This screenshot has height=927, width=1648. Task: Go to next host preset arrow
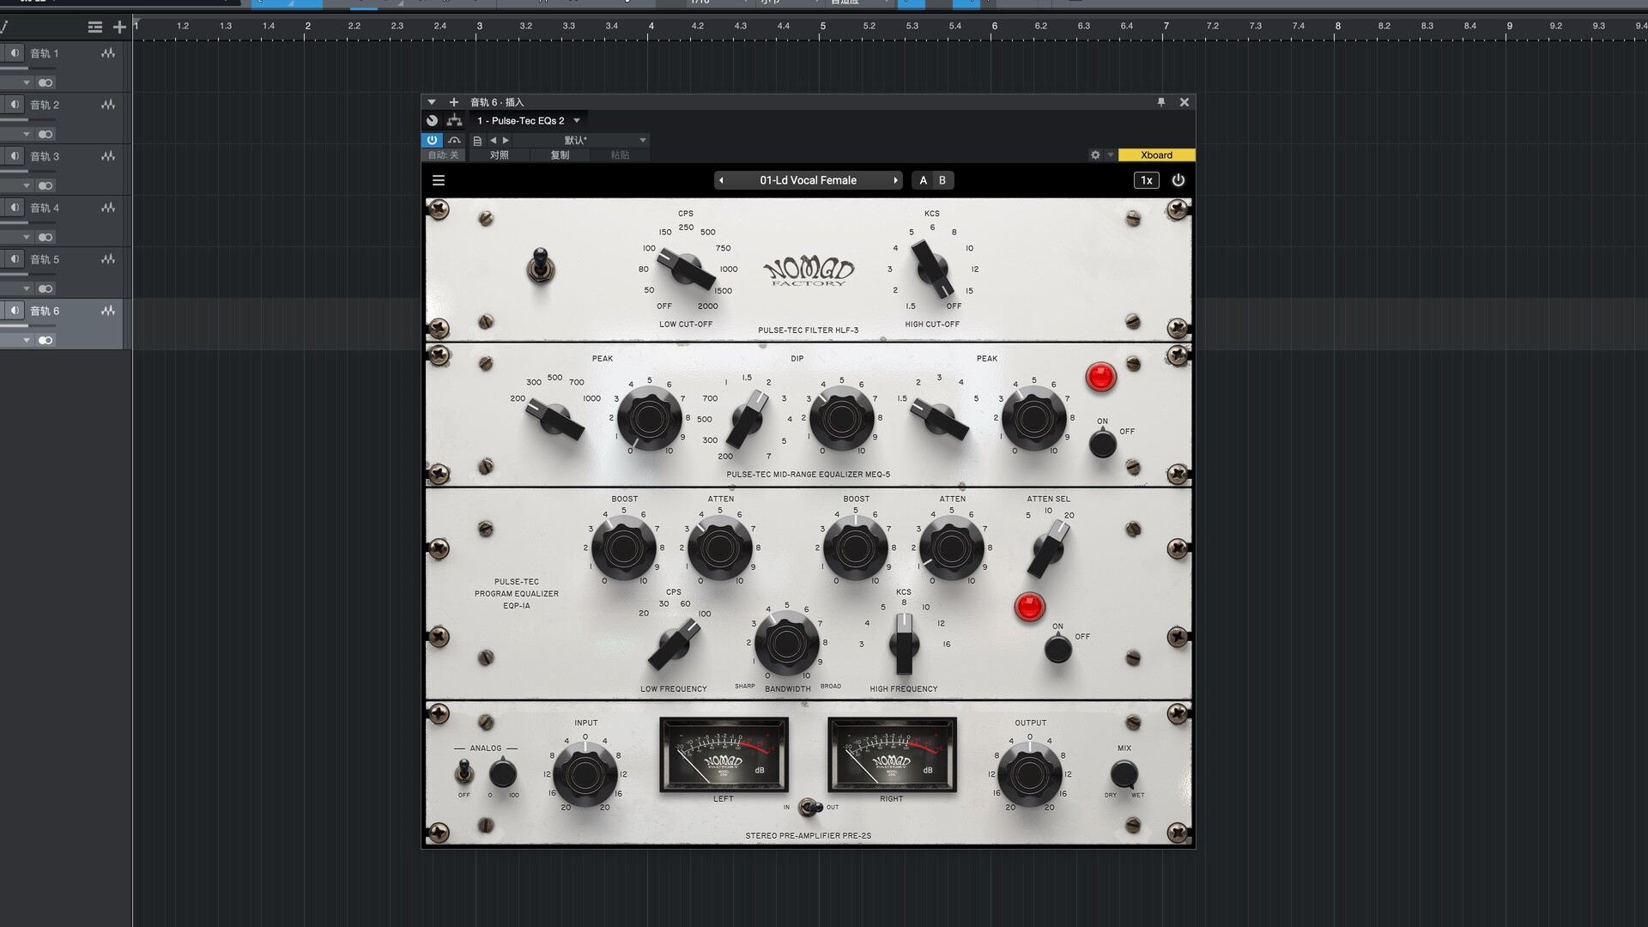pyautogui.click(x=506, y=140)
